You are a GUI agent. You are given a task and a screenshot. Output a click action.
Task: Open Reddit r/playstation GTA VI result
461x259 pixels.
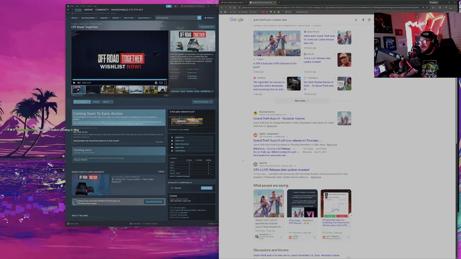click(287, 141)
